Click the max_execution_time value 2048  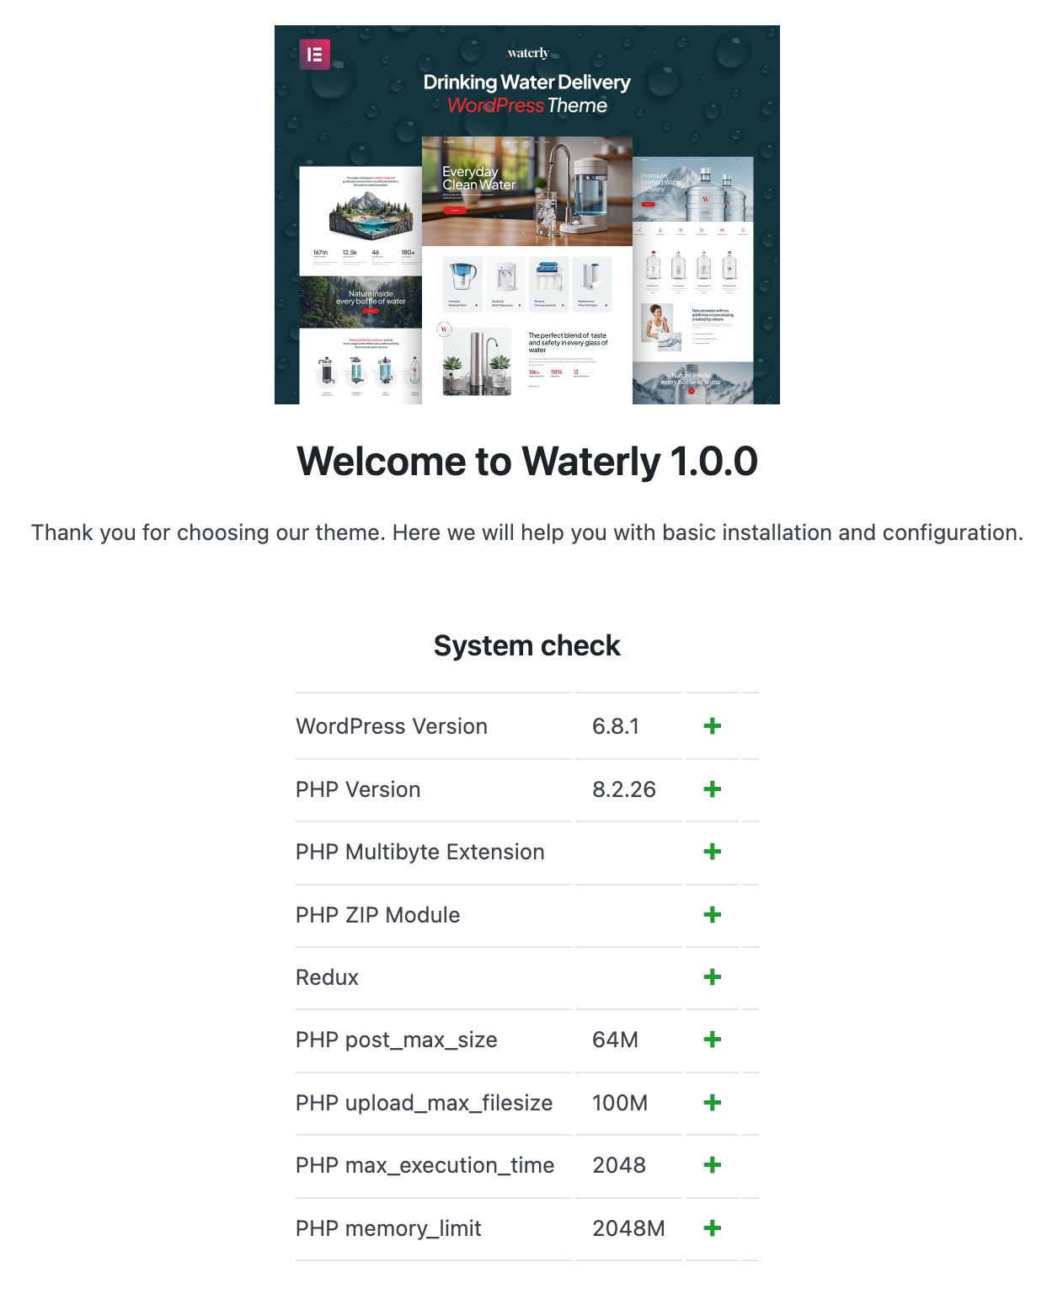click(619, 1165)
